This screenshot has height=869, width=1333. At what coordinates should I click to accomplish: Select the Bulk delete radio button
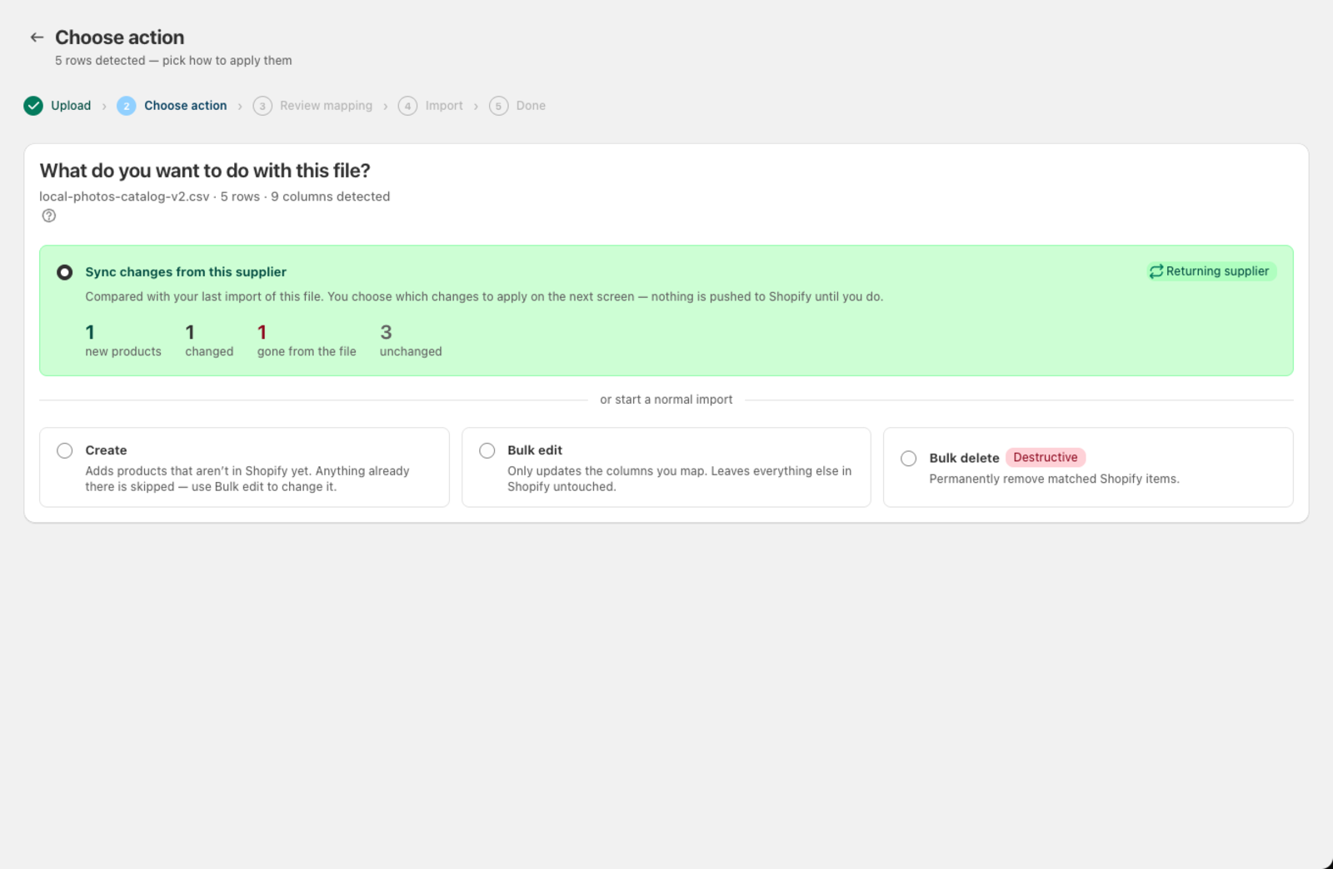click(909, 459)
